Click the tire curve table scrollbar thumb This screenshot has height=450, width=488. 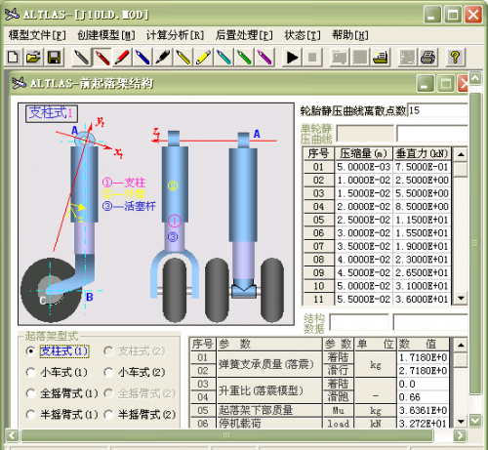tap(461, 170)
